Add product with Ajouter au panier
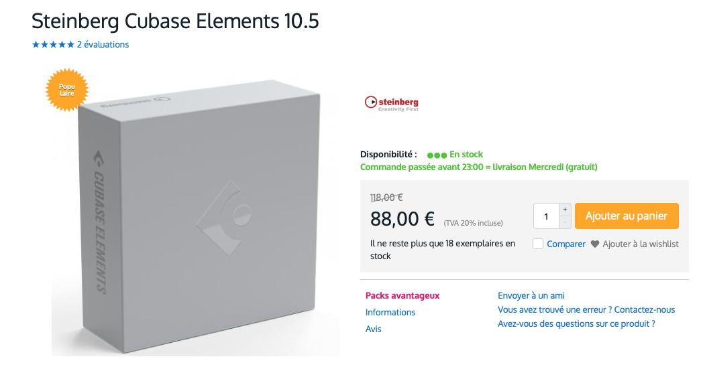Screen dimensions: 703x379 pos(627,216)
